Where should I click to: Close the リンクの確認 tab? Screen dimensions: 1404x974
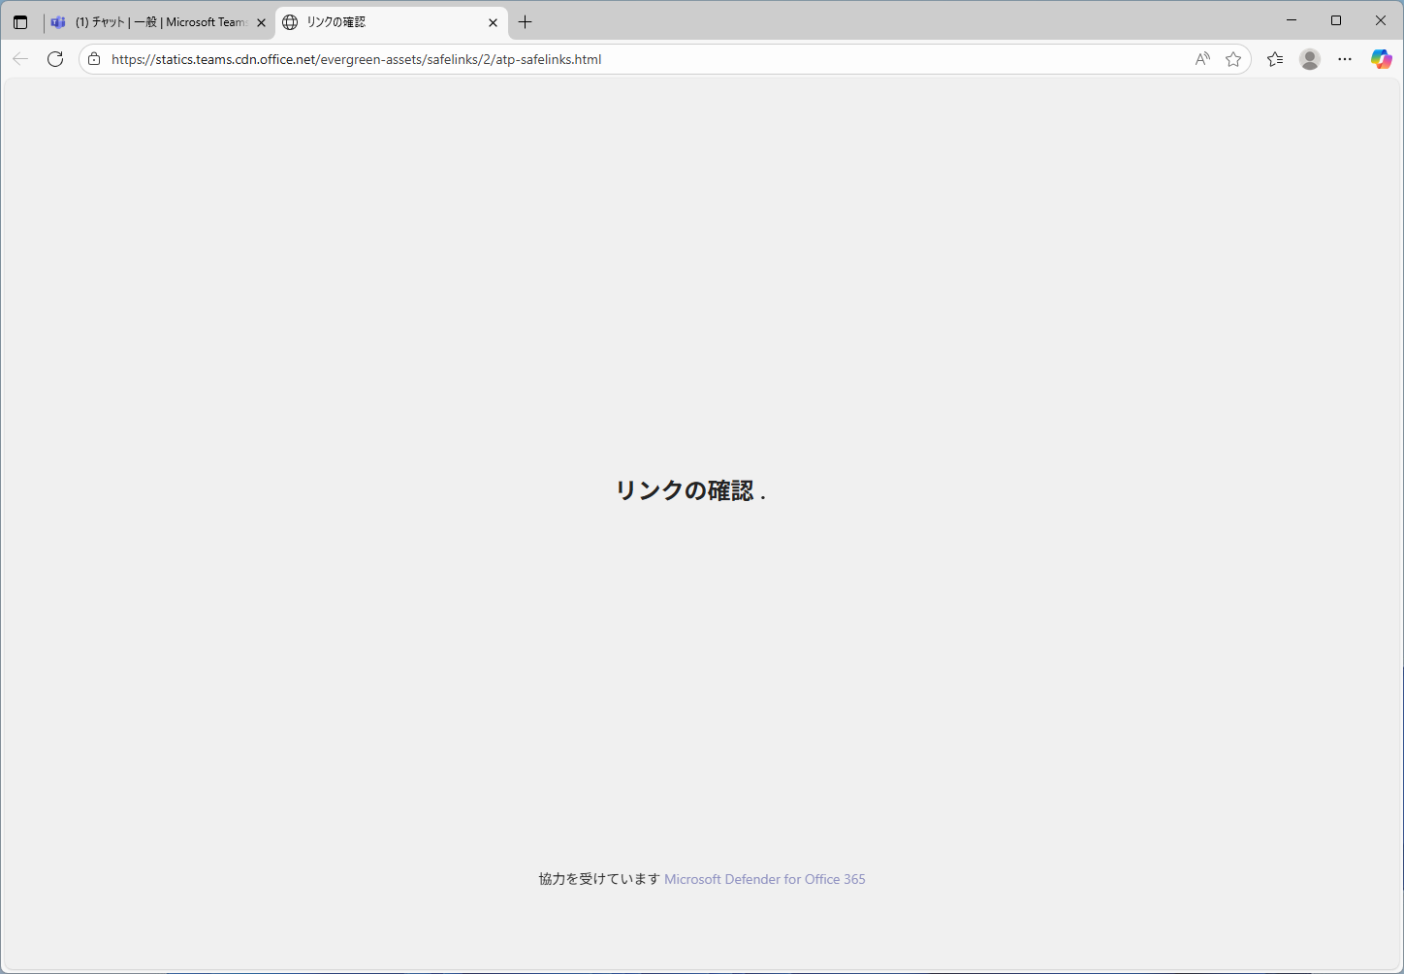493,21
